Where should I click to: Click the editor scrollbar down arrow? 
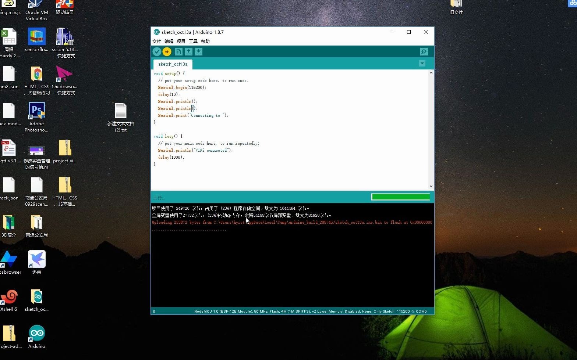tap(431, 186)
